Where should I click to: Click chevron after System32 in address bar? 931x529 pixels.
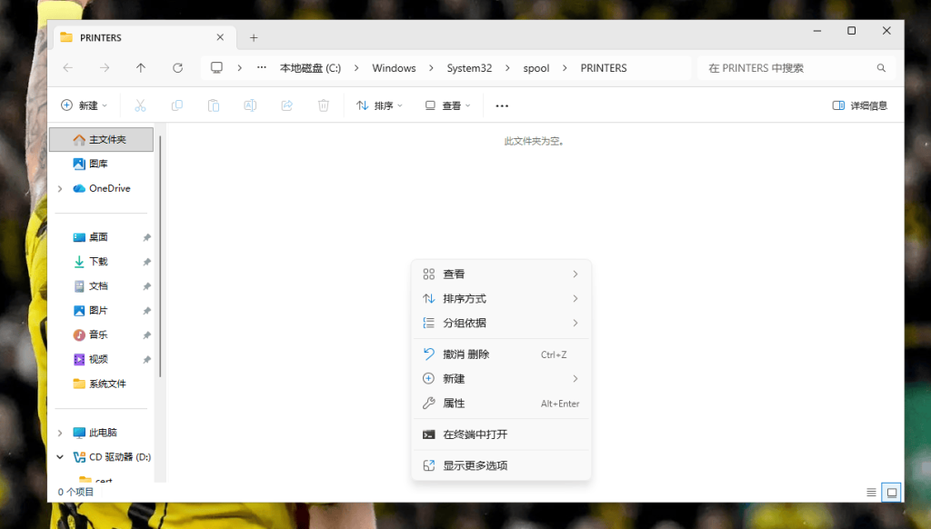(507, 68)
